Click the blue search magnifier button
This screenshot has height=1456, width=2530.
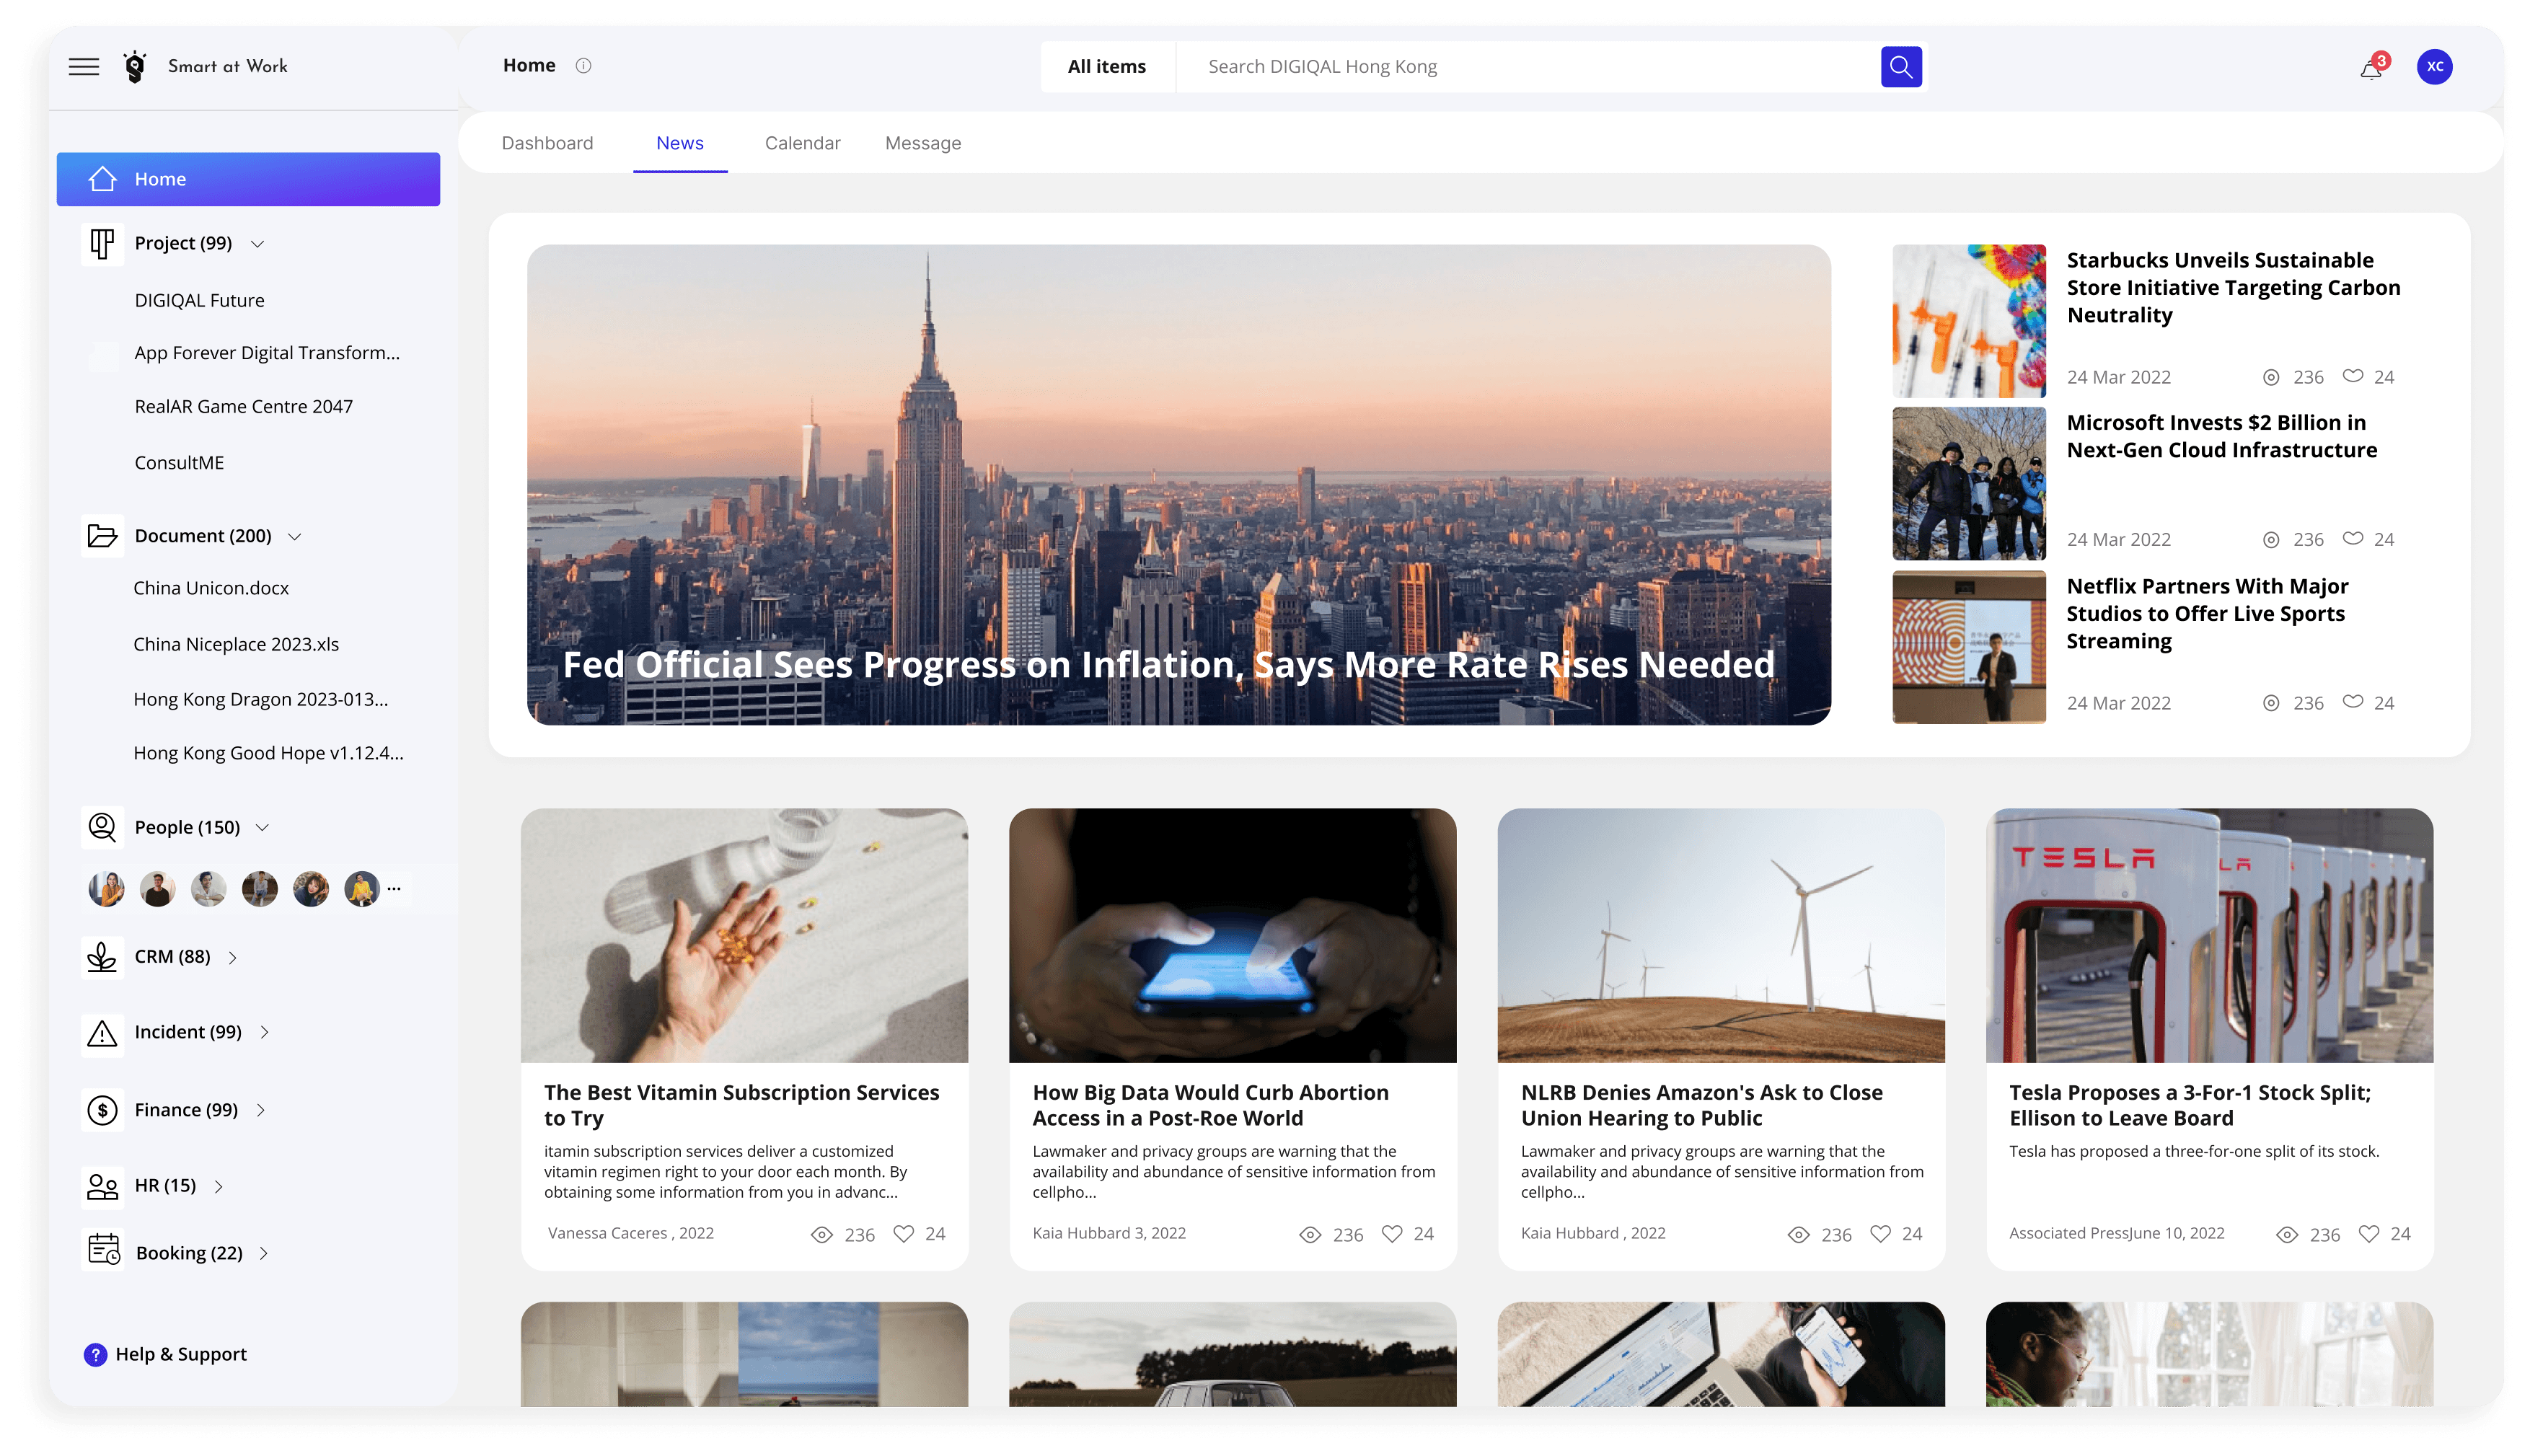(1900, 67)
